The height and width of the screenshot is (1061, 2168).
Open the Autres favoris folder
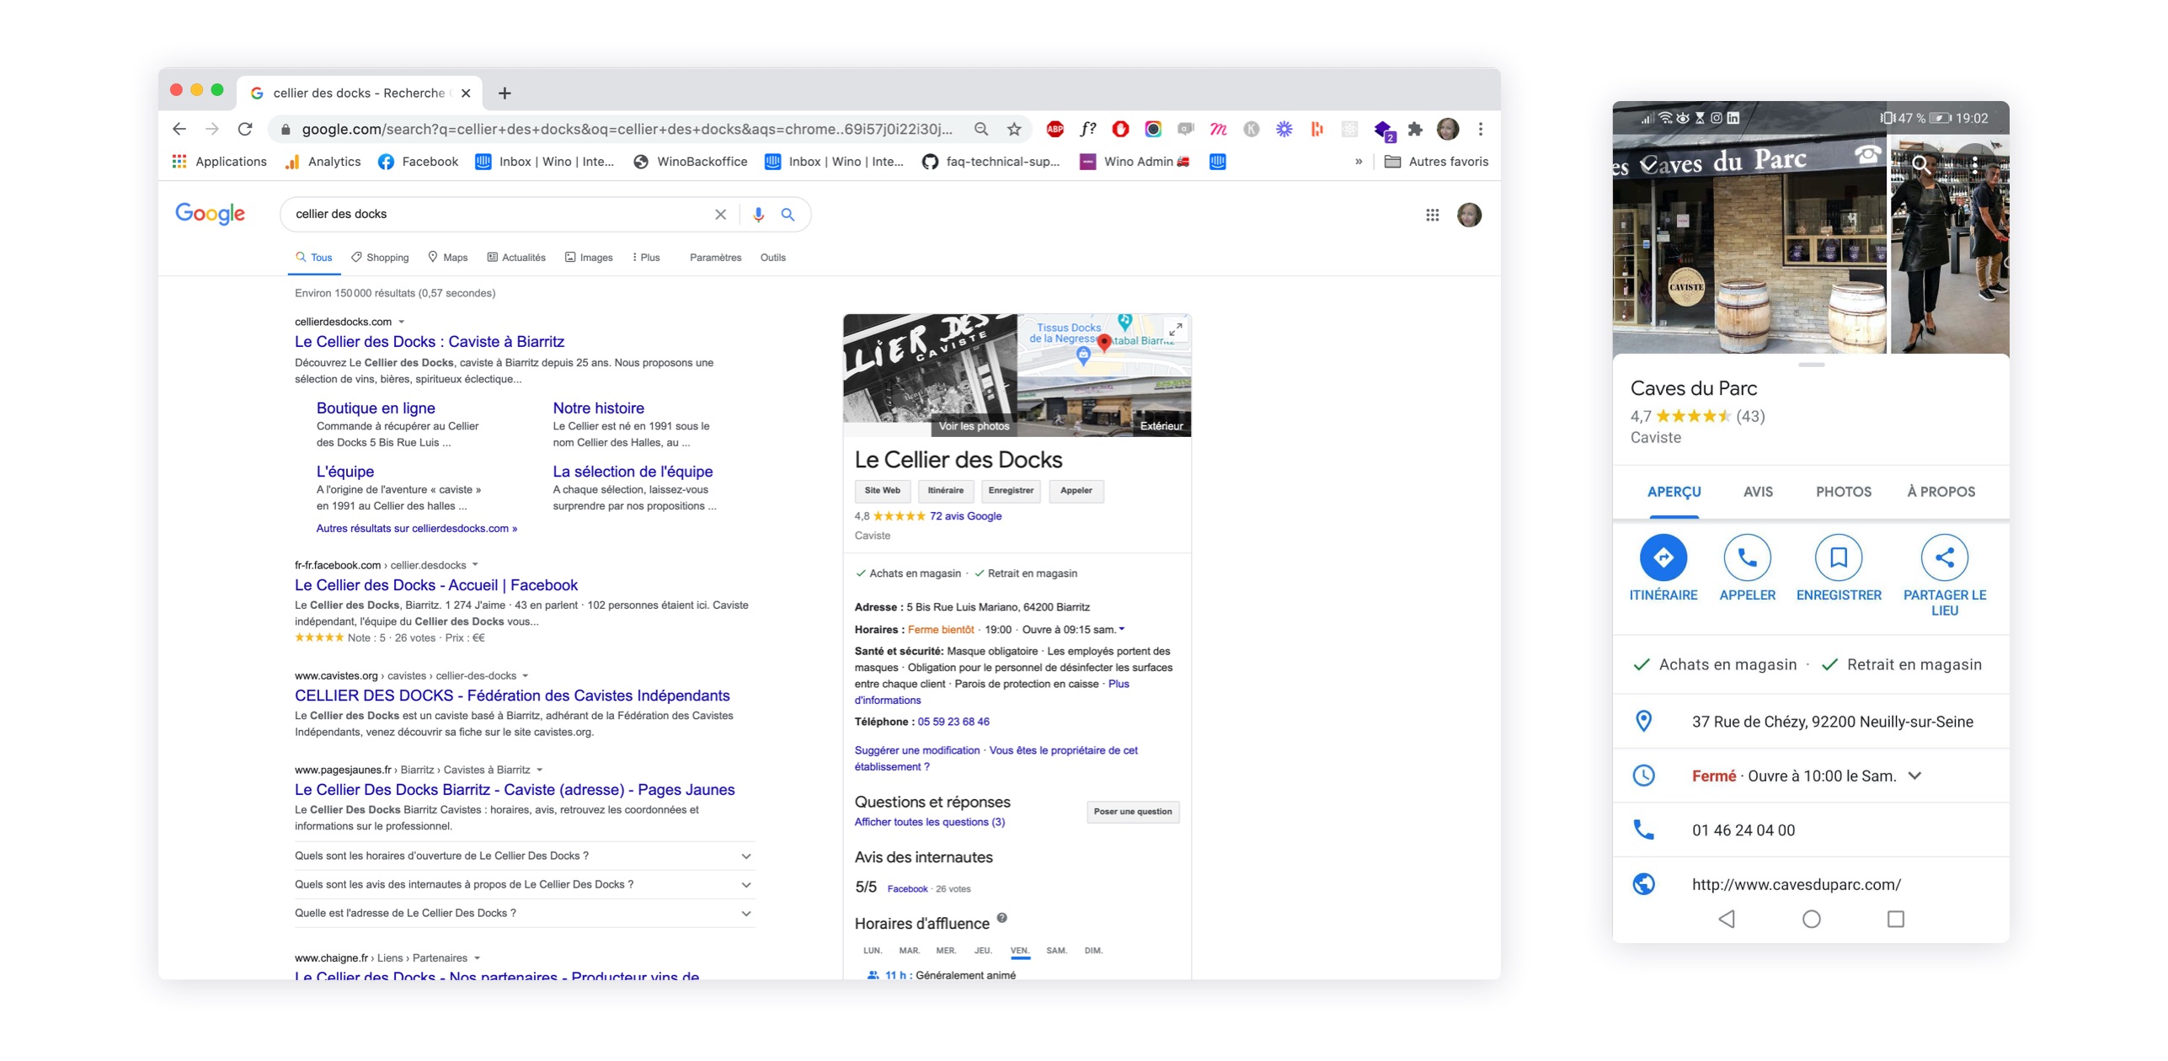1436,162
